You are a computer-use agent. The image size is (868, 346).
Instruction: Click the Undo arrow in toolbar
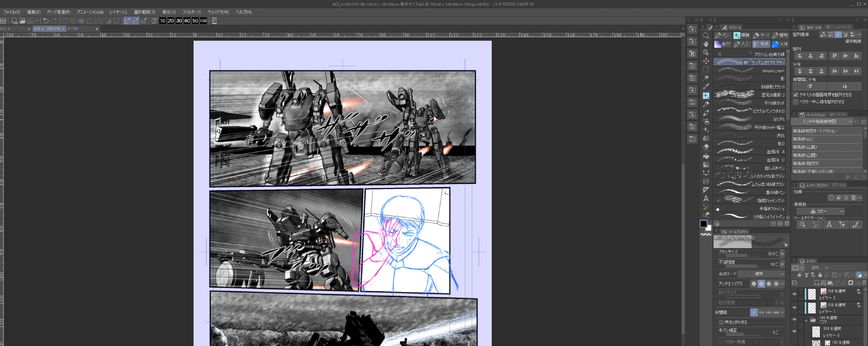click(x=46, y=21)
